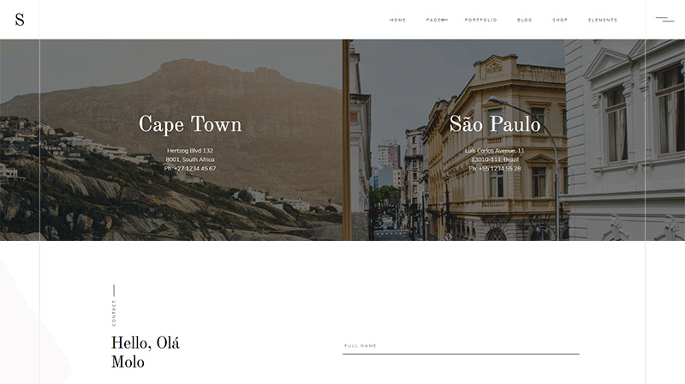Open the Portfolio navigation dropdown
685x384 pixels.
(480, 20)
